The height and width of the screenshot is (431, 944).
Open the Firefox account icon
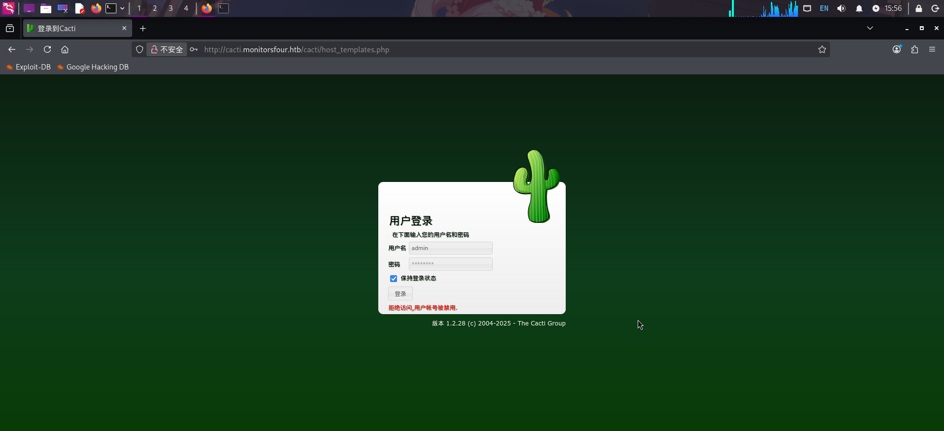(897, 49)
